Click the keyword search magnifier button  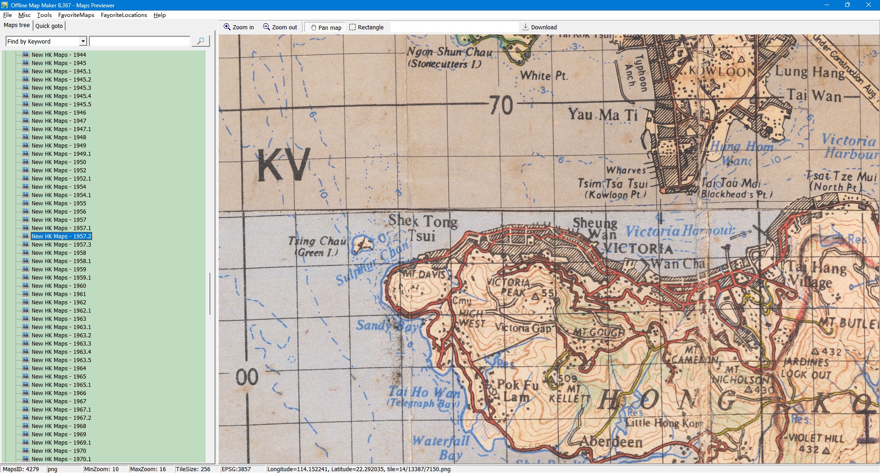click(200, 41)
